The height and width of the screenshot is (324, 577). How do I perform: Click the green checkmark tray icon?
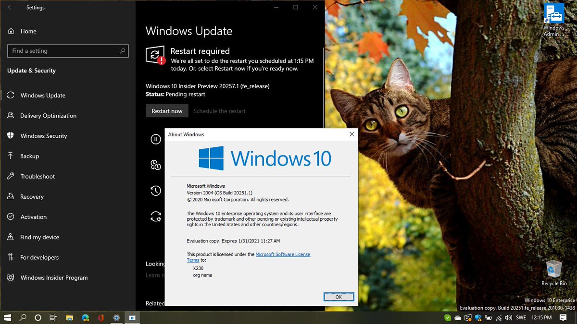point(448,318)
